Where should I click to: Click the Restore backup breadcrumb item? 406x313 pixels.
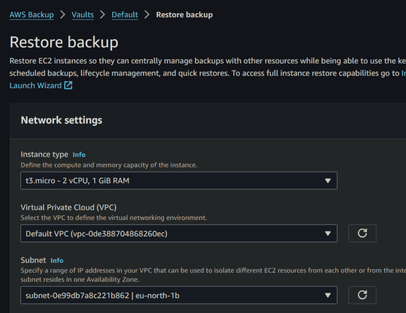click(184, 15)
